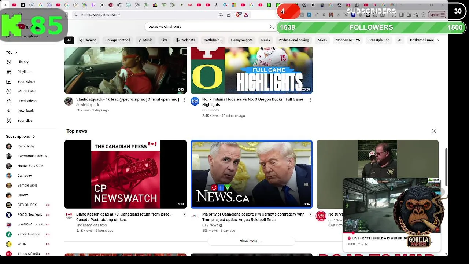
Task: Show more filter chips with right chevron
Action: [437, 40]
